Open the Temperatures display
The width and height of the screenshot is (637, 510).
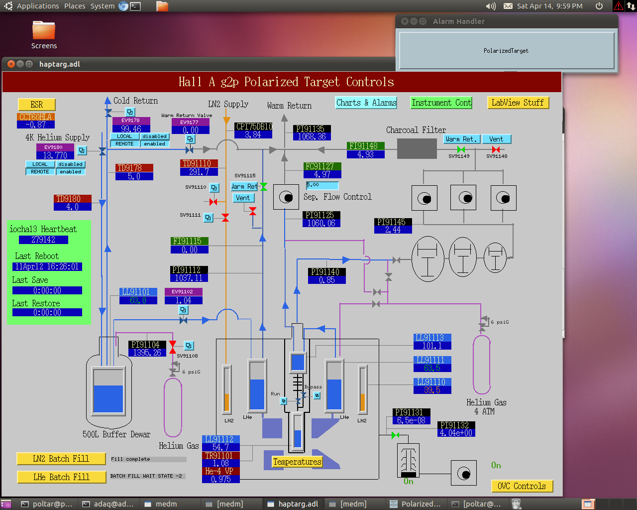297,462
